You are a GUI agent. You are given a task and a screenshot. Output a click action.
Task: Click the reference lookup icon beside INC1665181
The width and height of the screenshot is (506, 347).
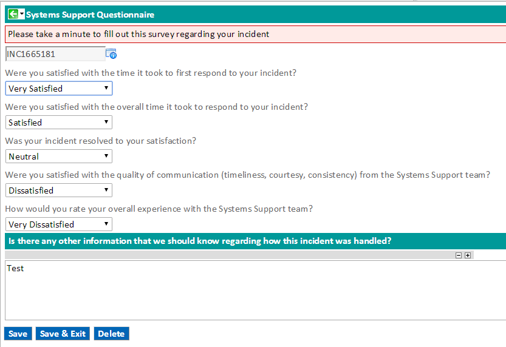(x=111, y=54)
